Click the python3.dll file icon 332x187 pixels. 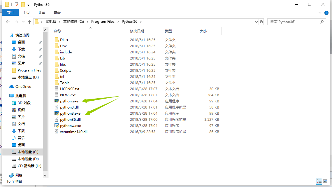click(x=57, y=107)
